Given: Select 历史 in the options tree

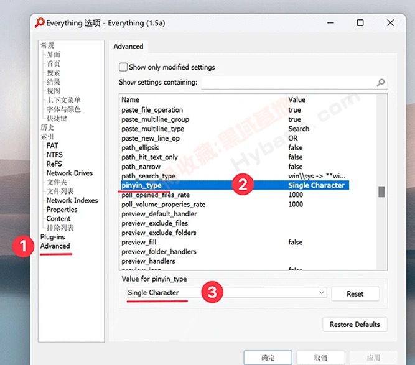Looking at the screenshot, I should pos(47,127).
